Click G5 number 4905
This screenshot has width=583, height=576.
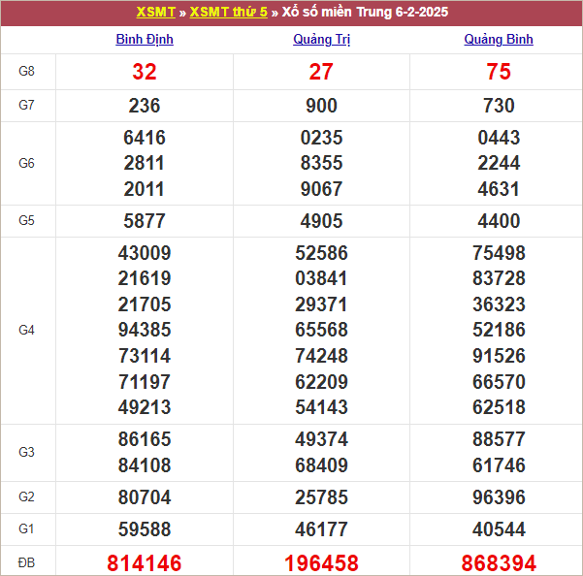321,221
